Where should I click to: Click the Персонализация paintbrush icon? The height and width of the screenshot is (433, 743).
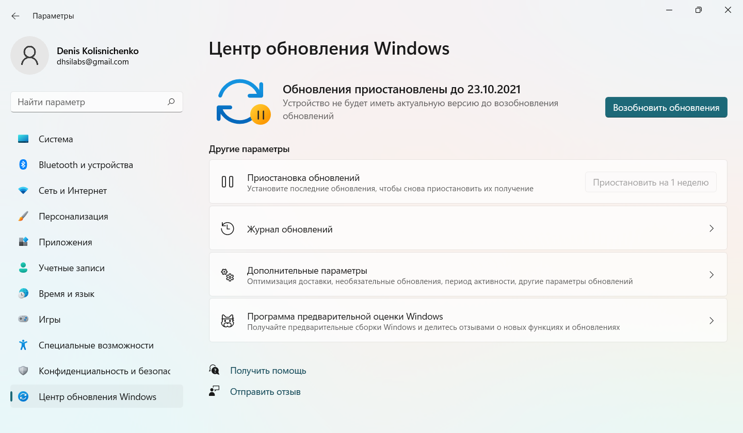pos(23,216)
